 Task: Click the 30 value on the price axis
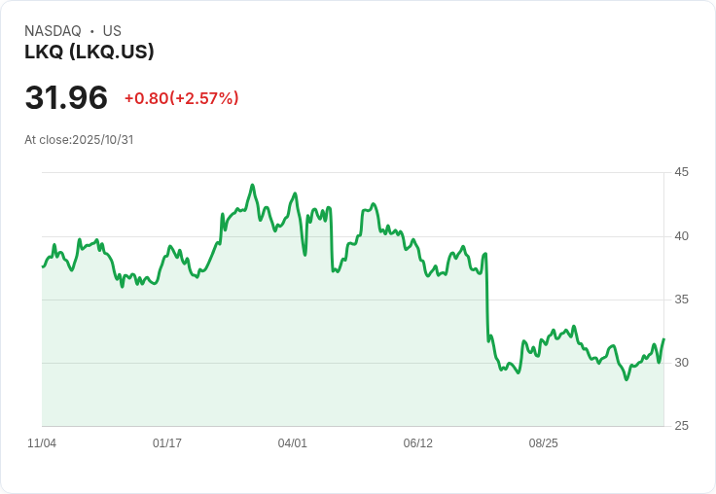pyautogui.click(x=682, y=363)
